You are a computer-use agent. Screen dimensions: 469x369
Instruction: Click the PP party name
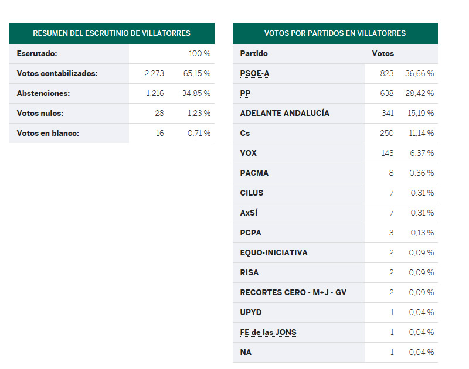(x=245, y=94)
